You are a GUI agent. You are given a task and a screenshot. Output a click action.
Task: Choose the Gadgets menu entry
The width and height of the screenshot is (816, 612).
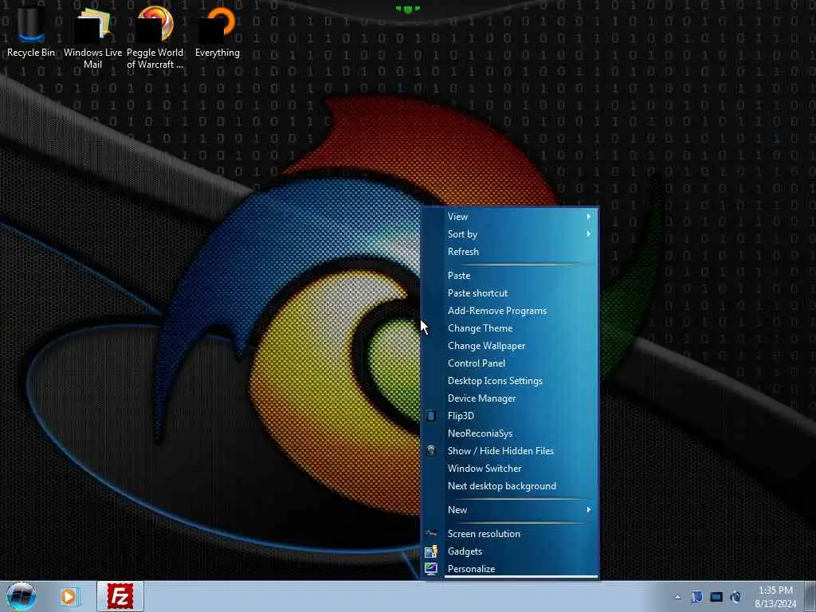pyautogui.click(x=510, y=551)
